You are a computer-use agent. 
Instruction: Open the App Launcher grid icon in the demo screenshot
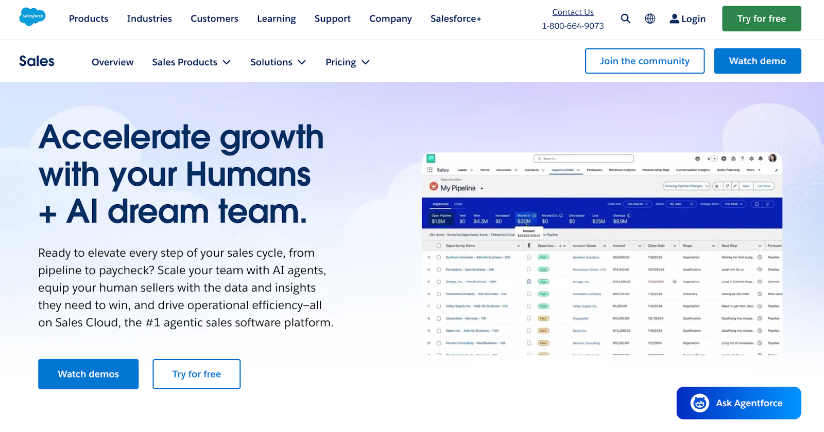point(430,170)
